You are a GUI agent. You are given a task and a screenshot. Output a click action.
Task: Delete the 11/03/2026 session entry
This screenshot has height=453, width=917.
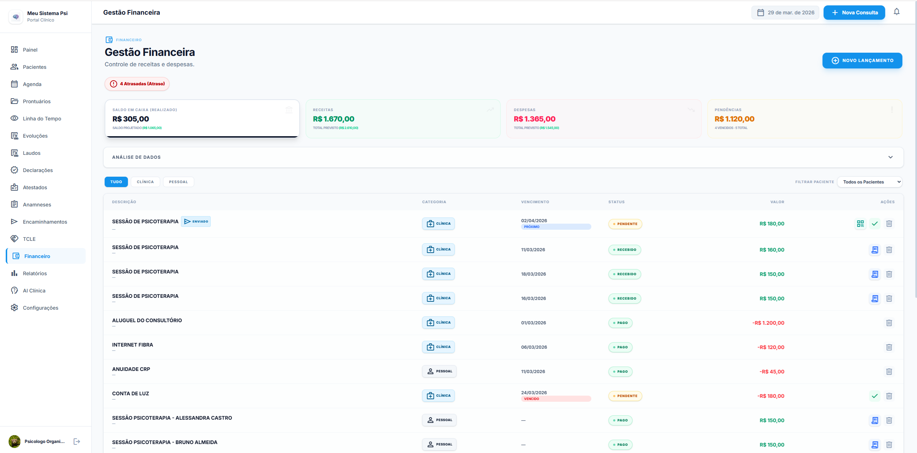pyautogui.click(x=889, y=250)
